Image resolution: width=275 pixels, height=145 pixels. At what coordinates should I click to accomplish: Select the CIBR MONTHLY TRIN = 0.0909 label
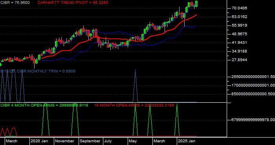point(46,71)
